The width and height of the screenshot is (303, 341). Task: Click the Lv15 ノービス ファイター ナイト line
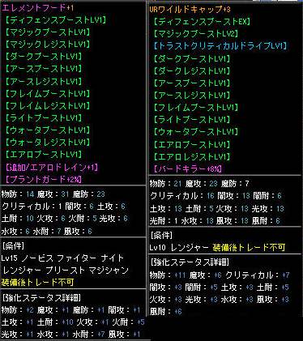point(62,258)
